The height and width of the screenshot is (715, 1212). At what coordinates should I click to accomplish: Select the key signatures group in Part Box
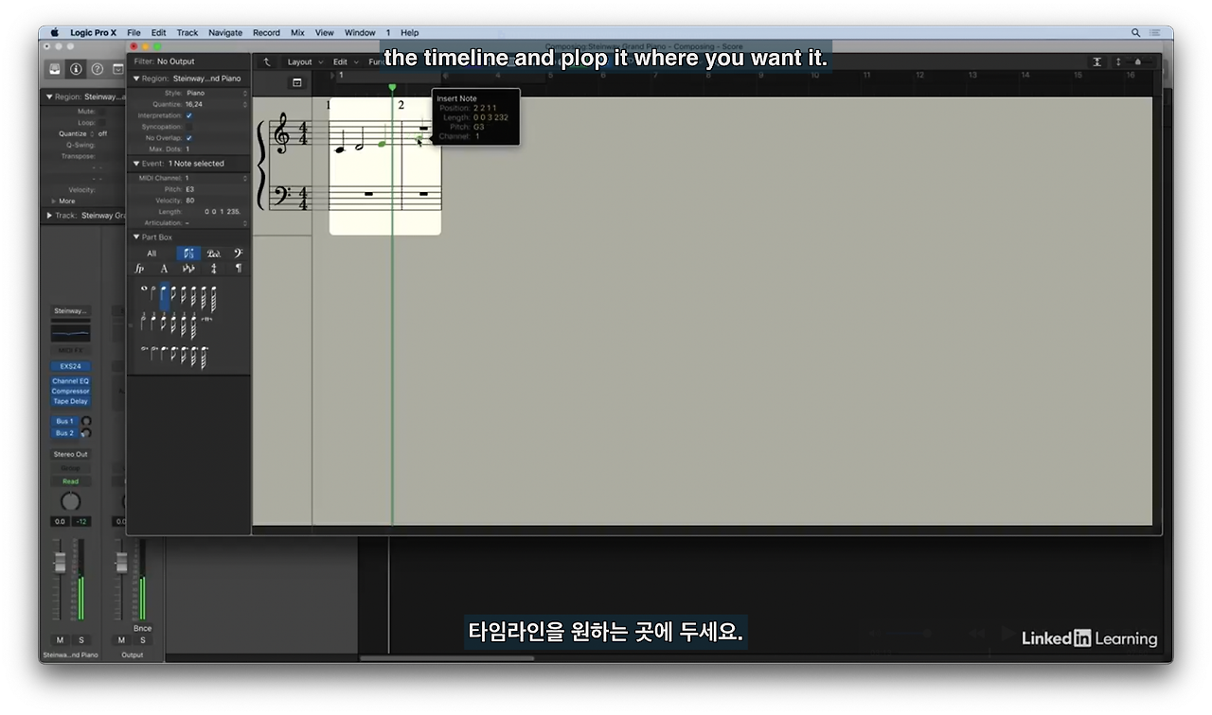coord(188,269)
